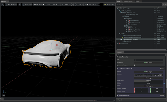Toggle visibility of Environment prim
This screenshot has width=167, height=102.
(155, 43)
